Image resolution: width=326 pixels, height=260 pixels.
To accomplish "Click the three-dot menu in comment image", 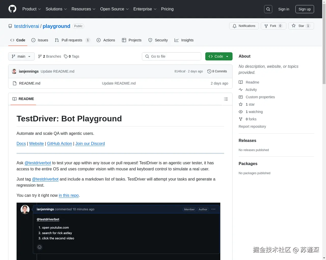I will [213, 209].
